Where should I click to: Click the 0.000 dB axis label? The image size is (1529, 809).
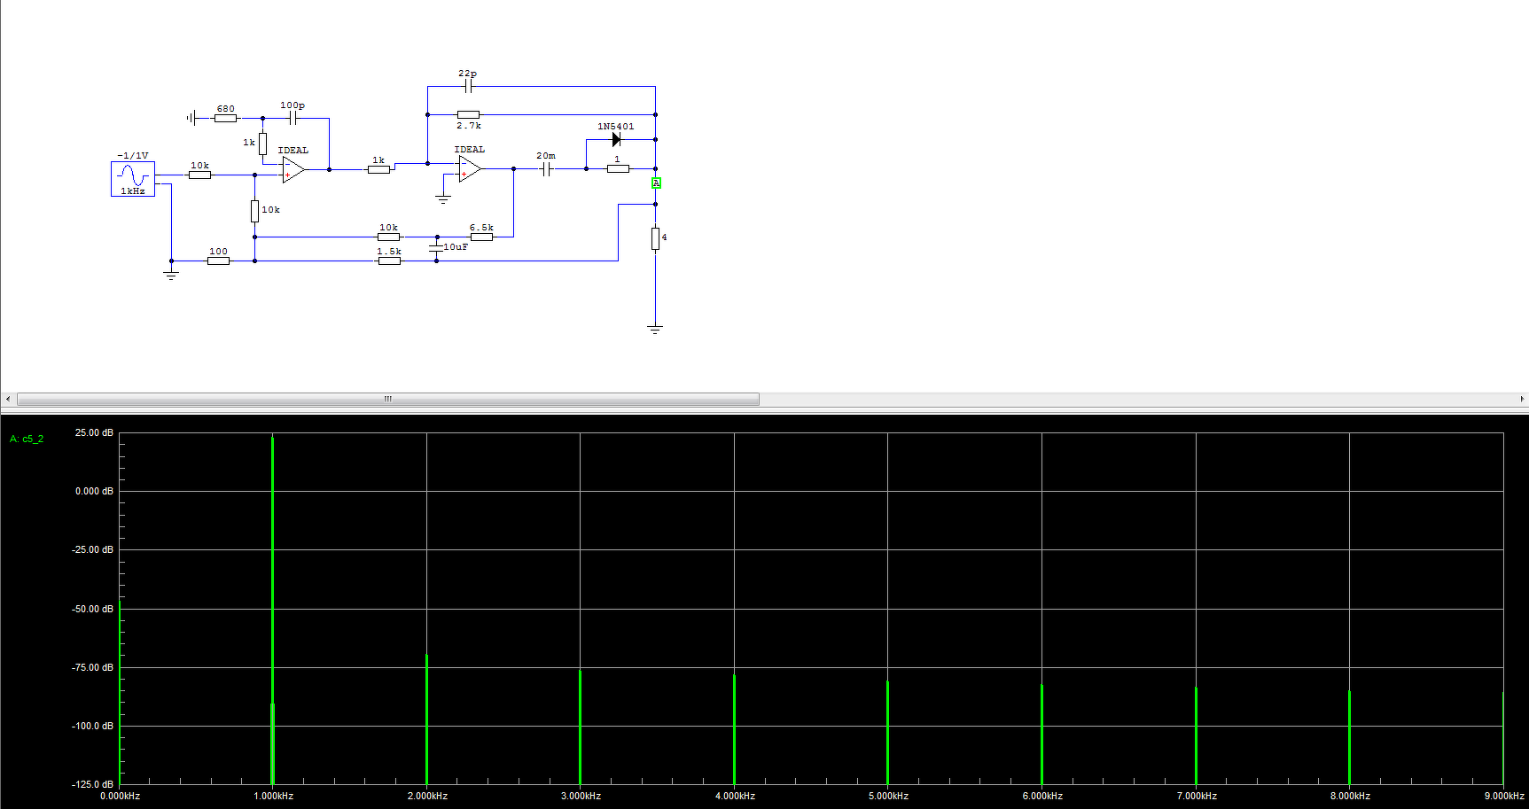click(94, 491)
